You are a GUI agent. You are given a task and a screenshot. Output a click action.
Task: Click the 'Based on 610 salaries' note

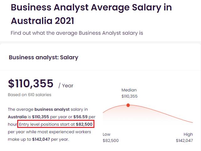click(x=29, y=95)
